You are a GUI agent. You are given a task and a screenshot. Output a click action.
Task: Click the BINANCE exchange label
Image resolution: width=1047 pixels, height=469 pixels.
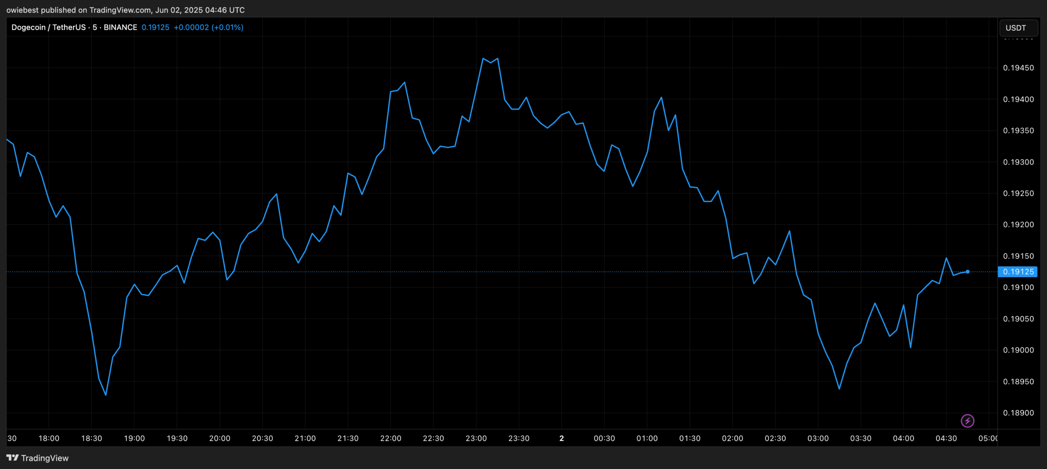(x=120, y=27)
